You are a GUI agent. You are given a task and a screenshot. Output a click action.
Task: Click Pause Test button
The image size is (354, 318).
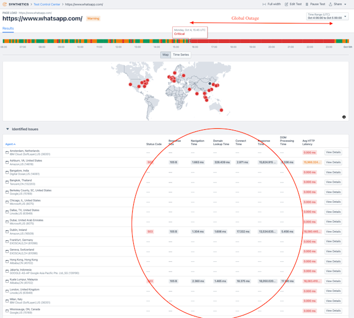[x=315, y=4]
